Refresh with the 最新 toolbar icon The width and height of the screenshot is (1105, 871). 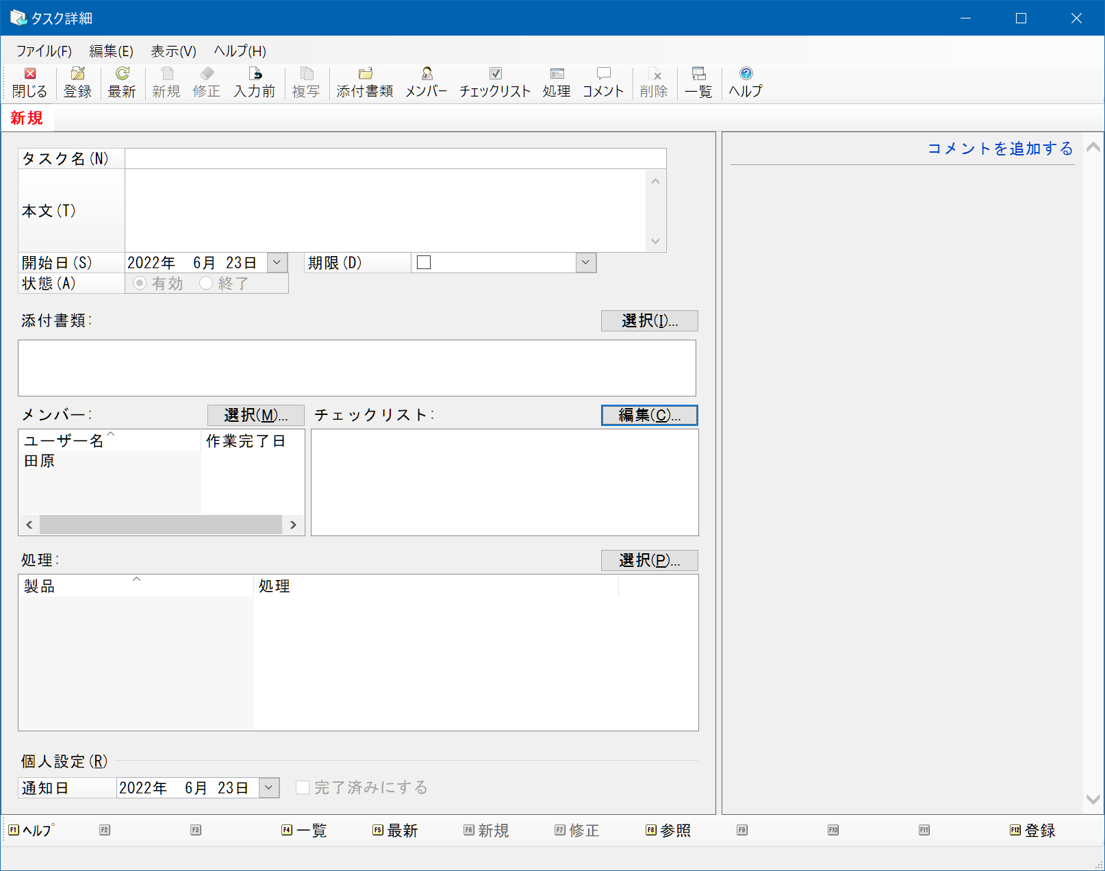[122, 83]
